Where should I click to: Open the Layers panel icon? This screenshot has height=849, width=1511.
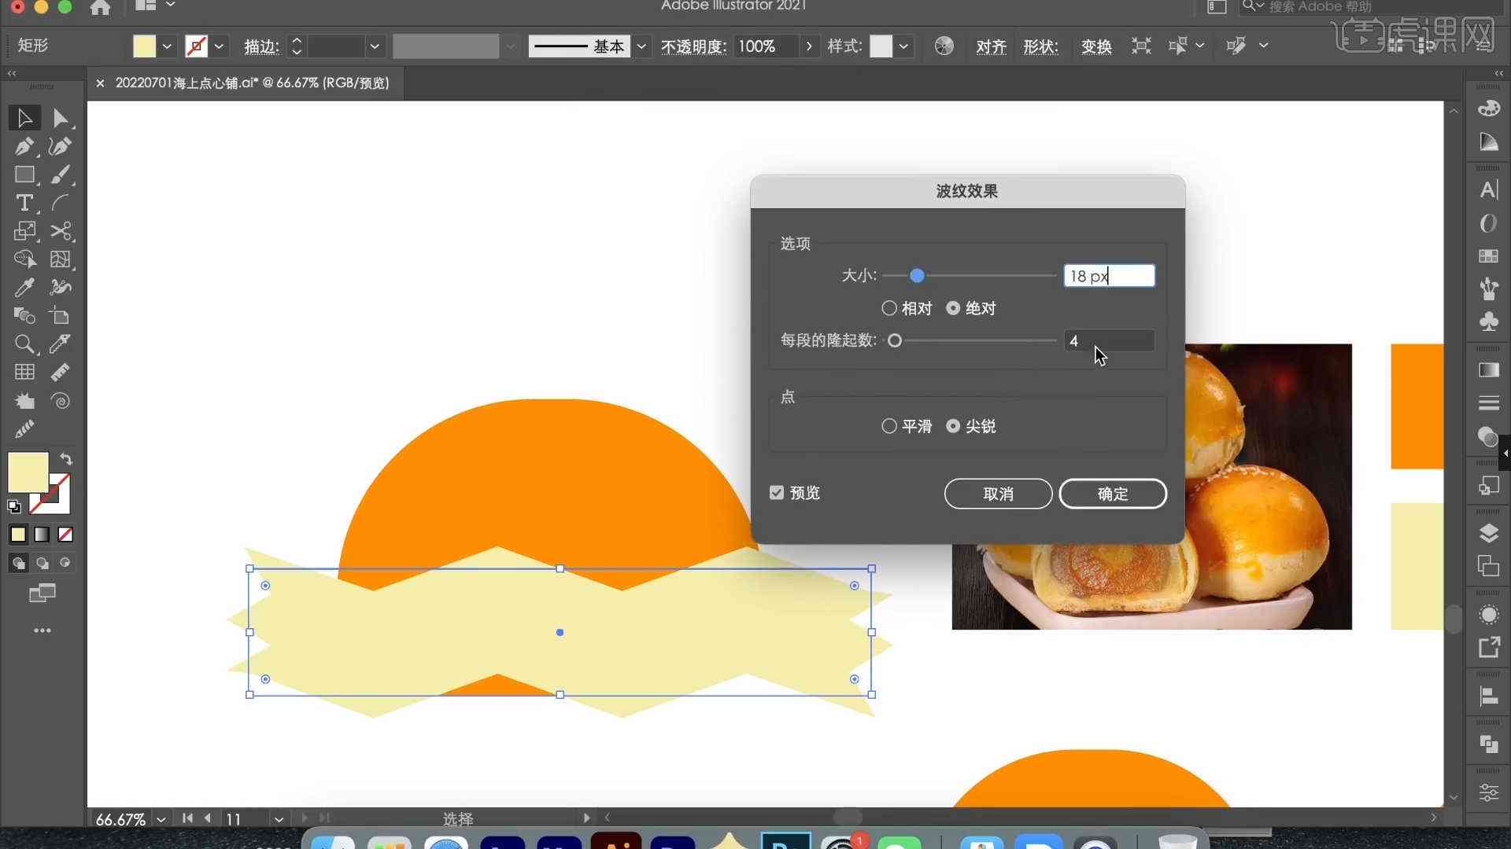tap(1488, 534)
